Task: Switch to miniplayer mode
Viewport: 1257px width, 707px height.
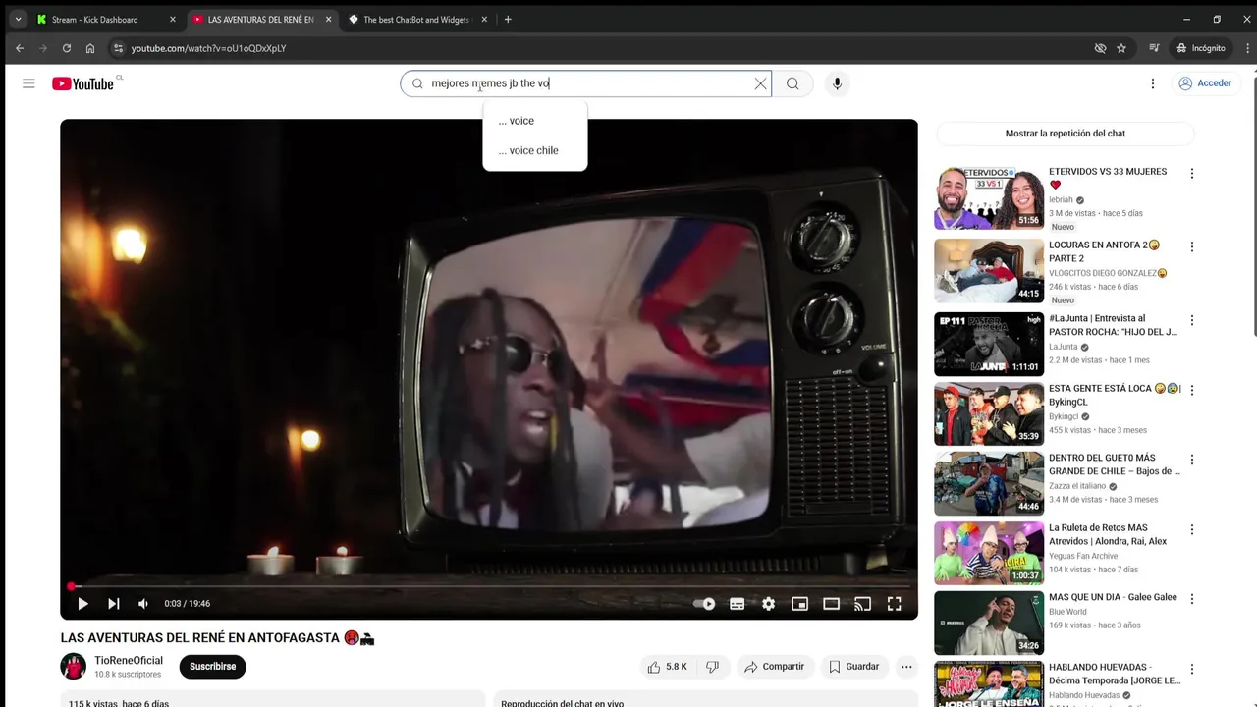Action: (799, 604)
